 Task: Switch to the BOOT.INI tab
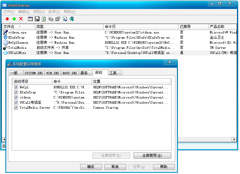click(70, 73)
